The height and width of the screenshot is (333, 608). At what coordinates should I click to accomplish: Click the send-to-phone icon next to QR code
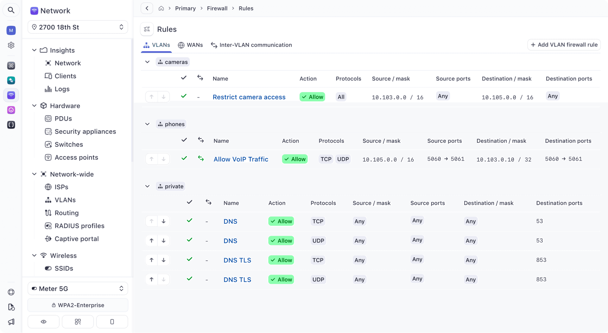coord(112,321)
